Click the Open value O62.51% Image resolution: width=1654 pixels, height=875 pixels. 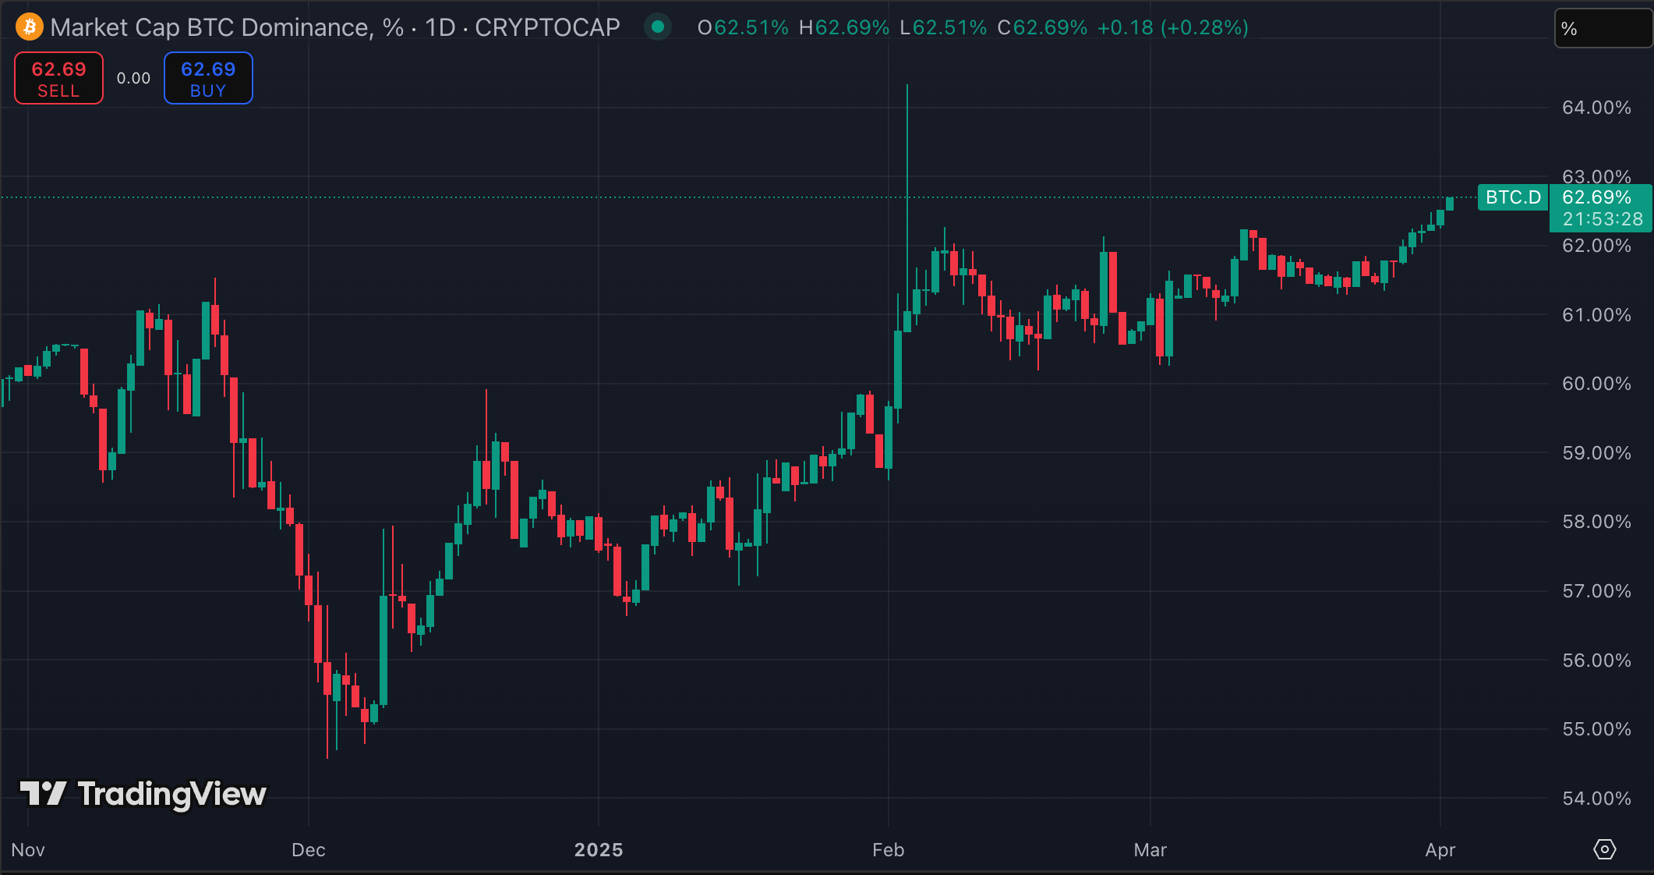tap(743, 27)
